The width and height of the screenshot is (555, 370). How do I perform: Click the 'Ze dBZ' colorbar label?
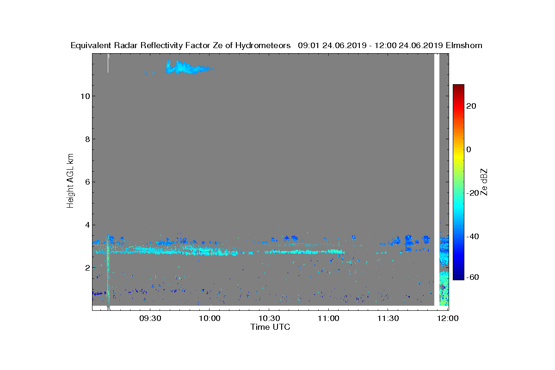[x=484, y=182]
